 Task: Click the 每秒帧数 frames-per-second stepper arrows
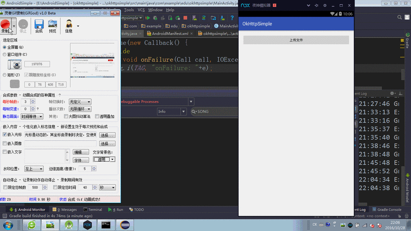tap(33, 102)
